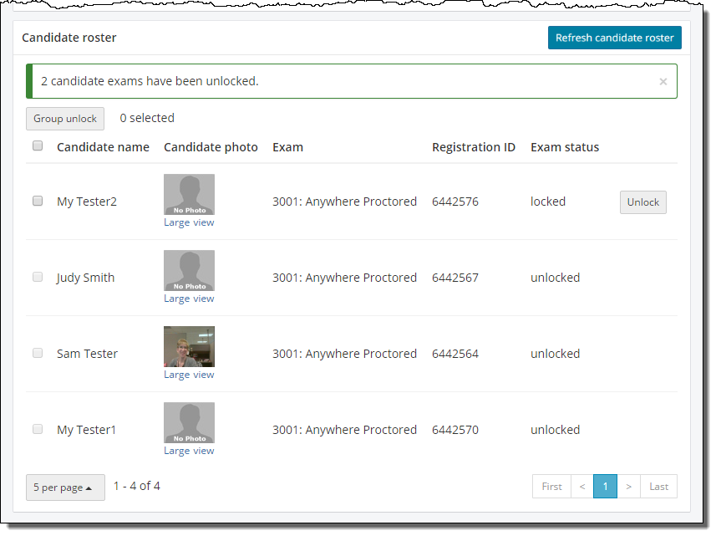Image resolution: width=716 pixels, height=536 pixels.
Task: Unlock the My Tester2 exam
Action: pyautogui.click(x=642, y=202)
